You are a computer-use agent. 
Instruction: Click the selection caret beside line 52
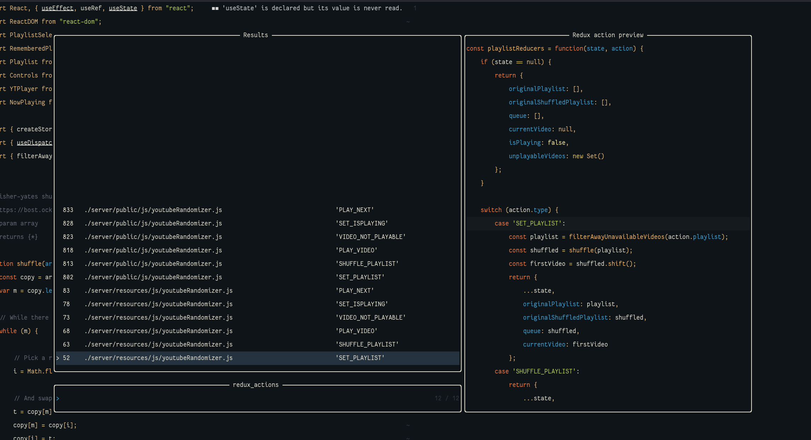pyautogui.click(x=58, y=358)
